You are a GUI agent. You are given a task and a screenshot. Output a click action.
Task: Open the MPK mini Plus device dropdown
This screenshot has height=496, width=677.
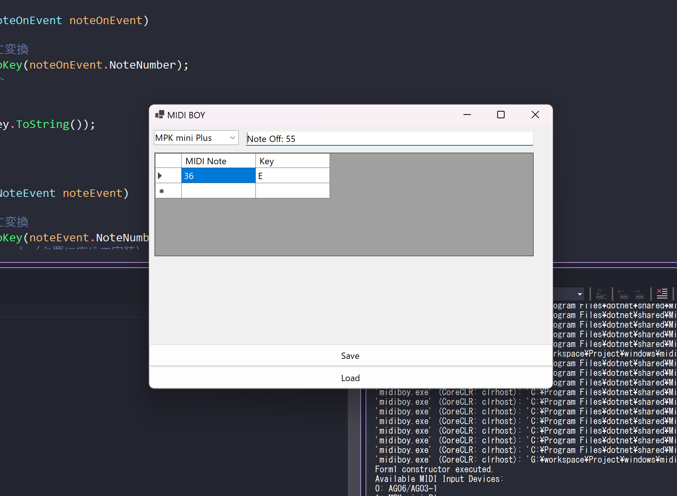[196, 138]
